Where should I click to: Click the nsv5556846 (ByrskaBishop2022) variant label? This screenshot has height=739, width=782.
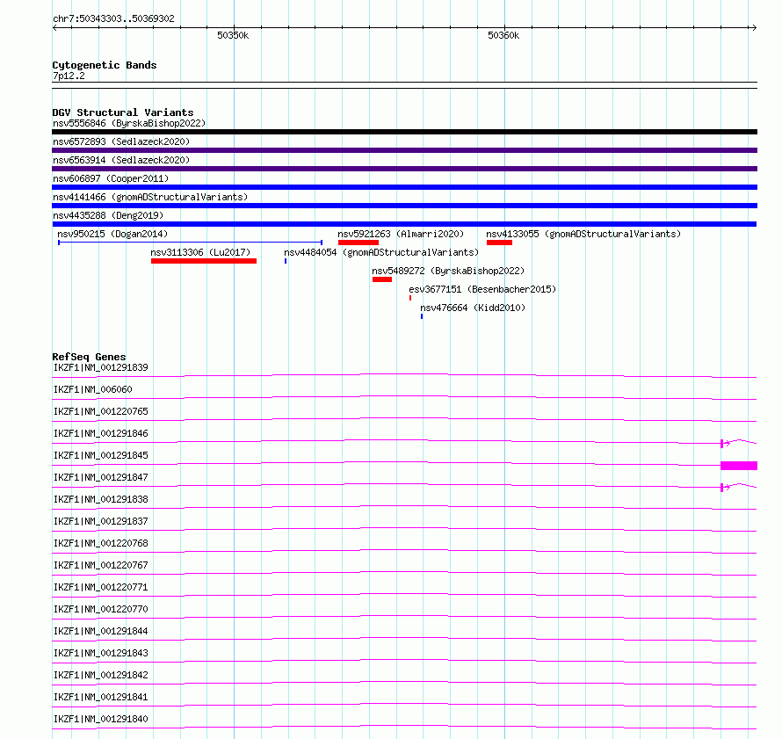[129, 123]
